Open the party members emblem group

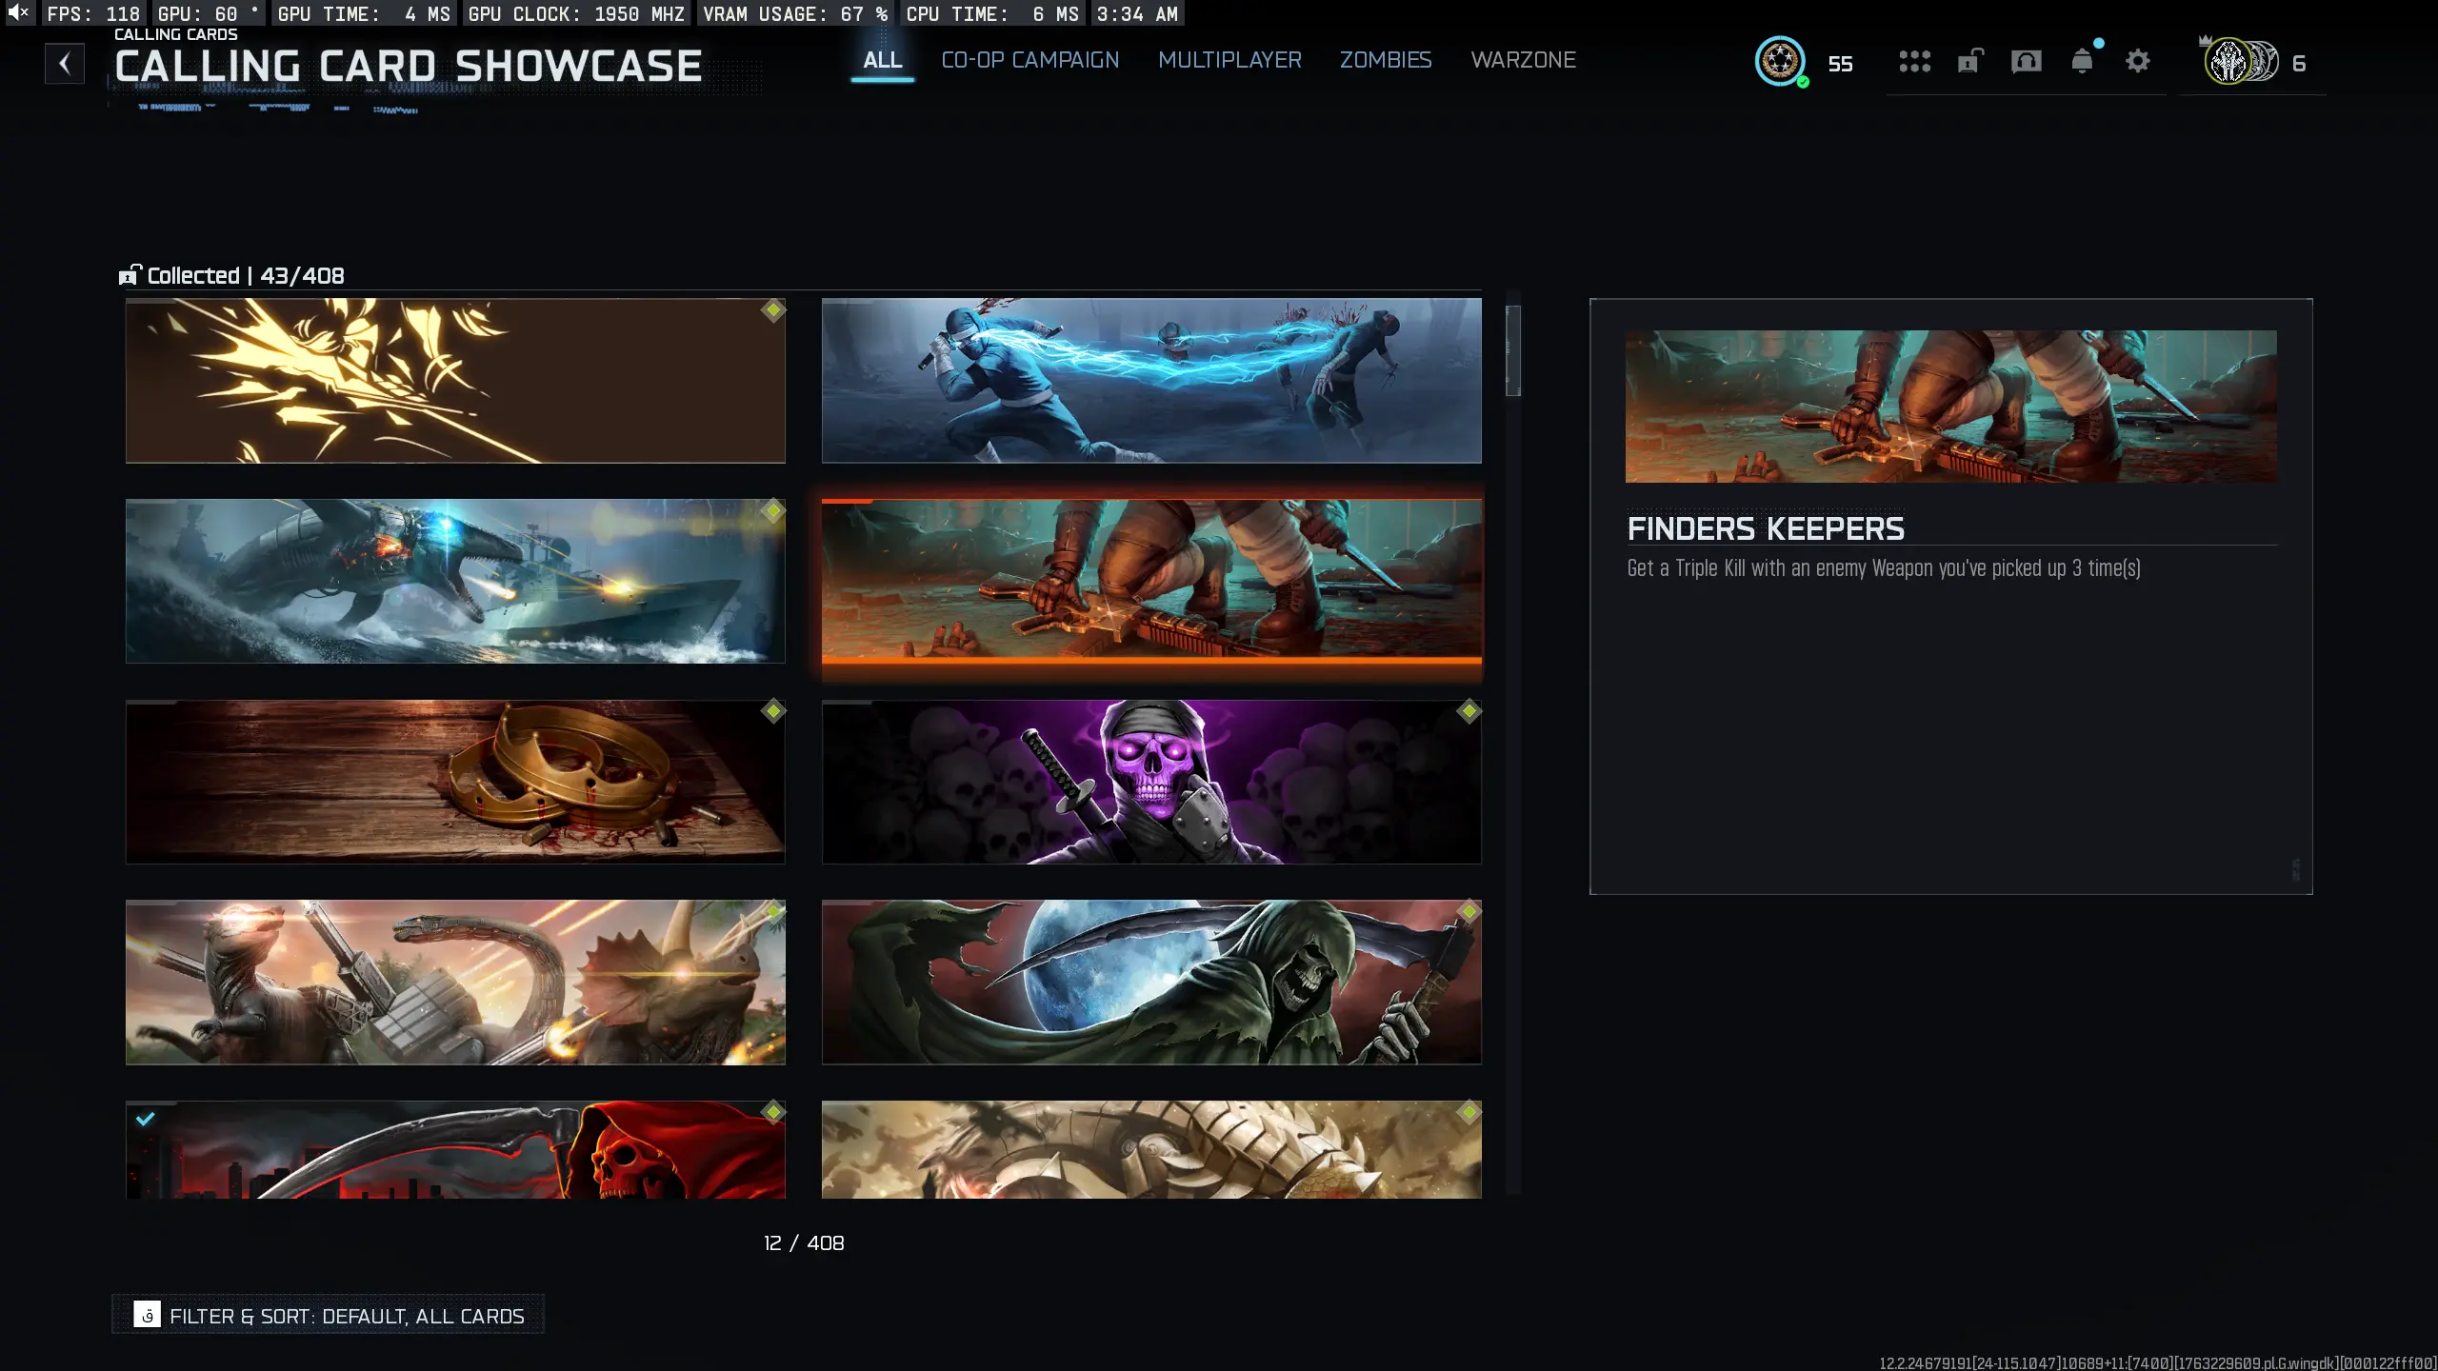(x=2244, y=62)
